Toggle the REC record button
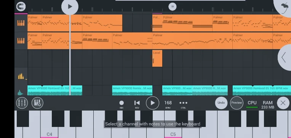291x138 pixels. (122, 104)
